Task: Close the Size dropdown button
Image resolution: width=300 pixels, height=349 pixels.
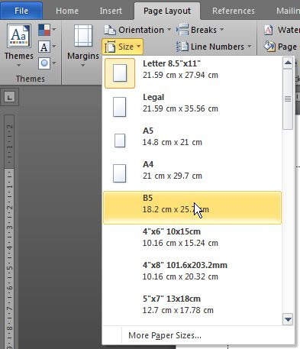Action: pyautogui.click(x=122, y=47)
